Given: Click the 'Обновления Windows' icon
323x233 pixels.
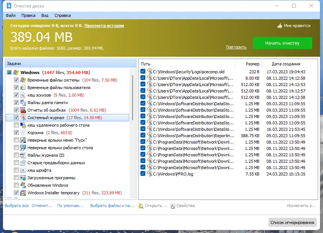Looking at the screenshot, I should pos(23,185).
